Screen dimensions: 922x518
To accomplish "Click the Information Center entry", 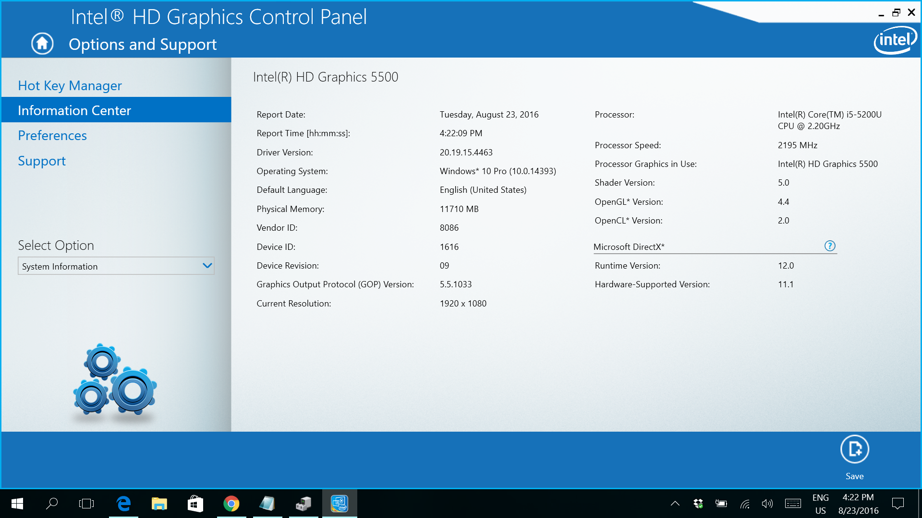I will click(x=74, y=110).
